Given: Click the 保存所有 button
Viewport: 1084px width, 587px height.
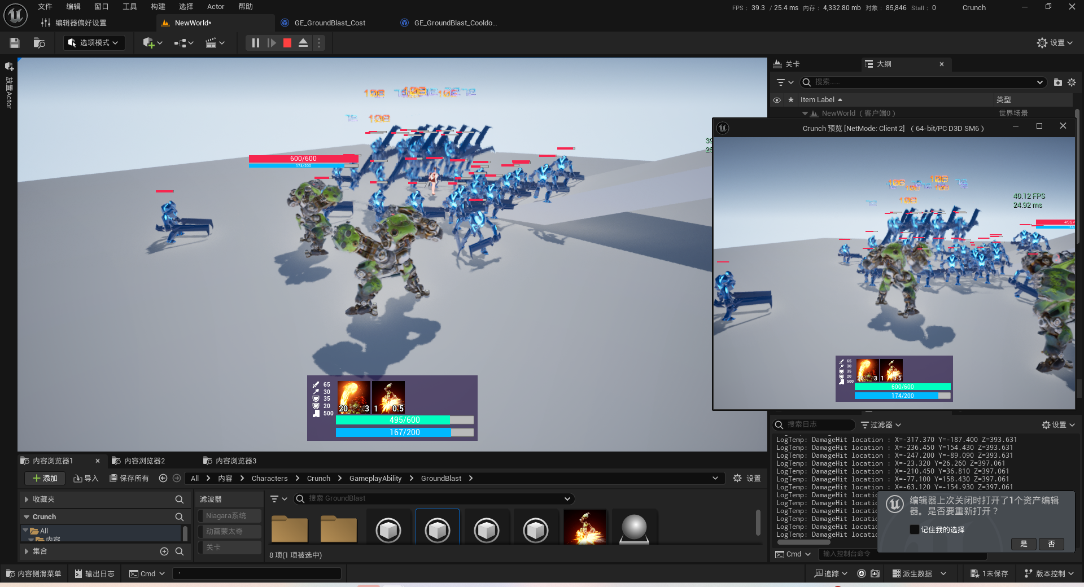Looking at the screenshot, I should point(129,479).
